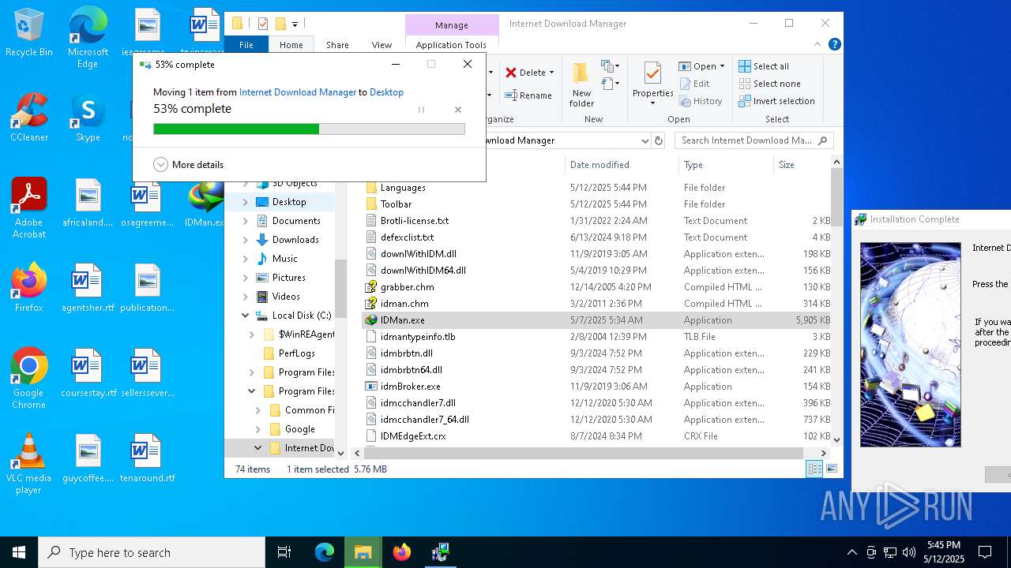Click the taskbar search box

152,552
